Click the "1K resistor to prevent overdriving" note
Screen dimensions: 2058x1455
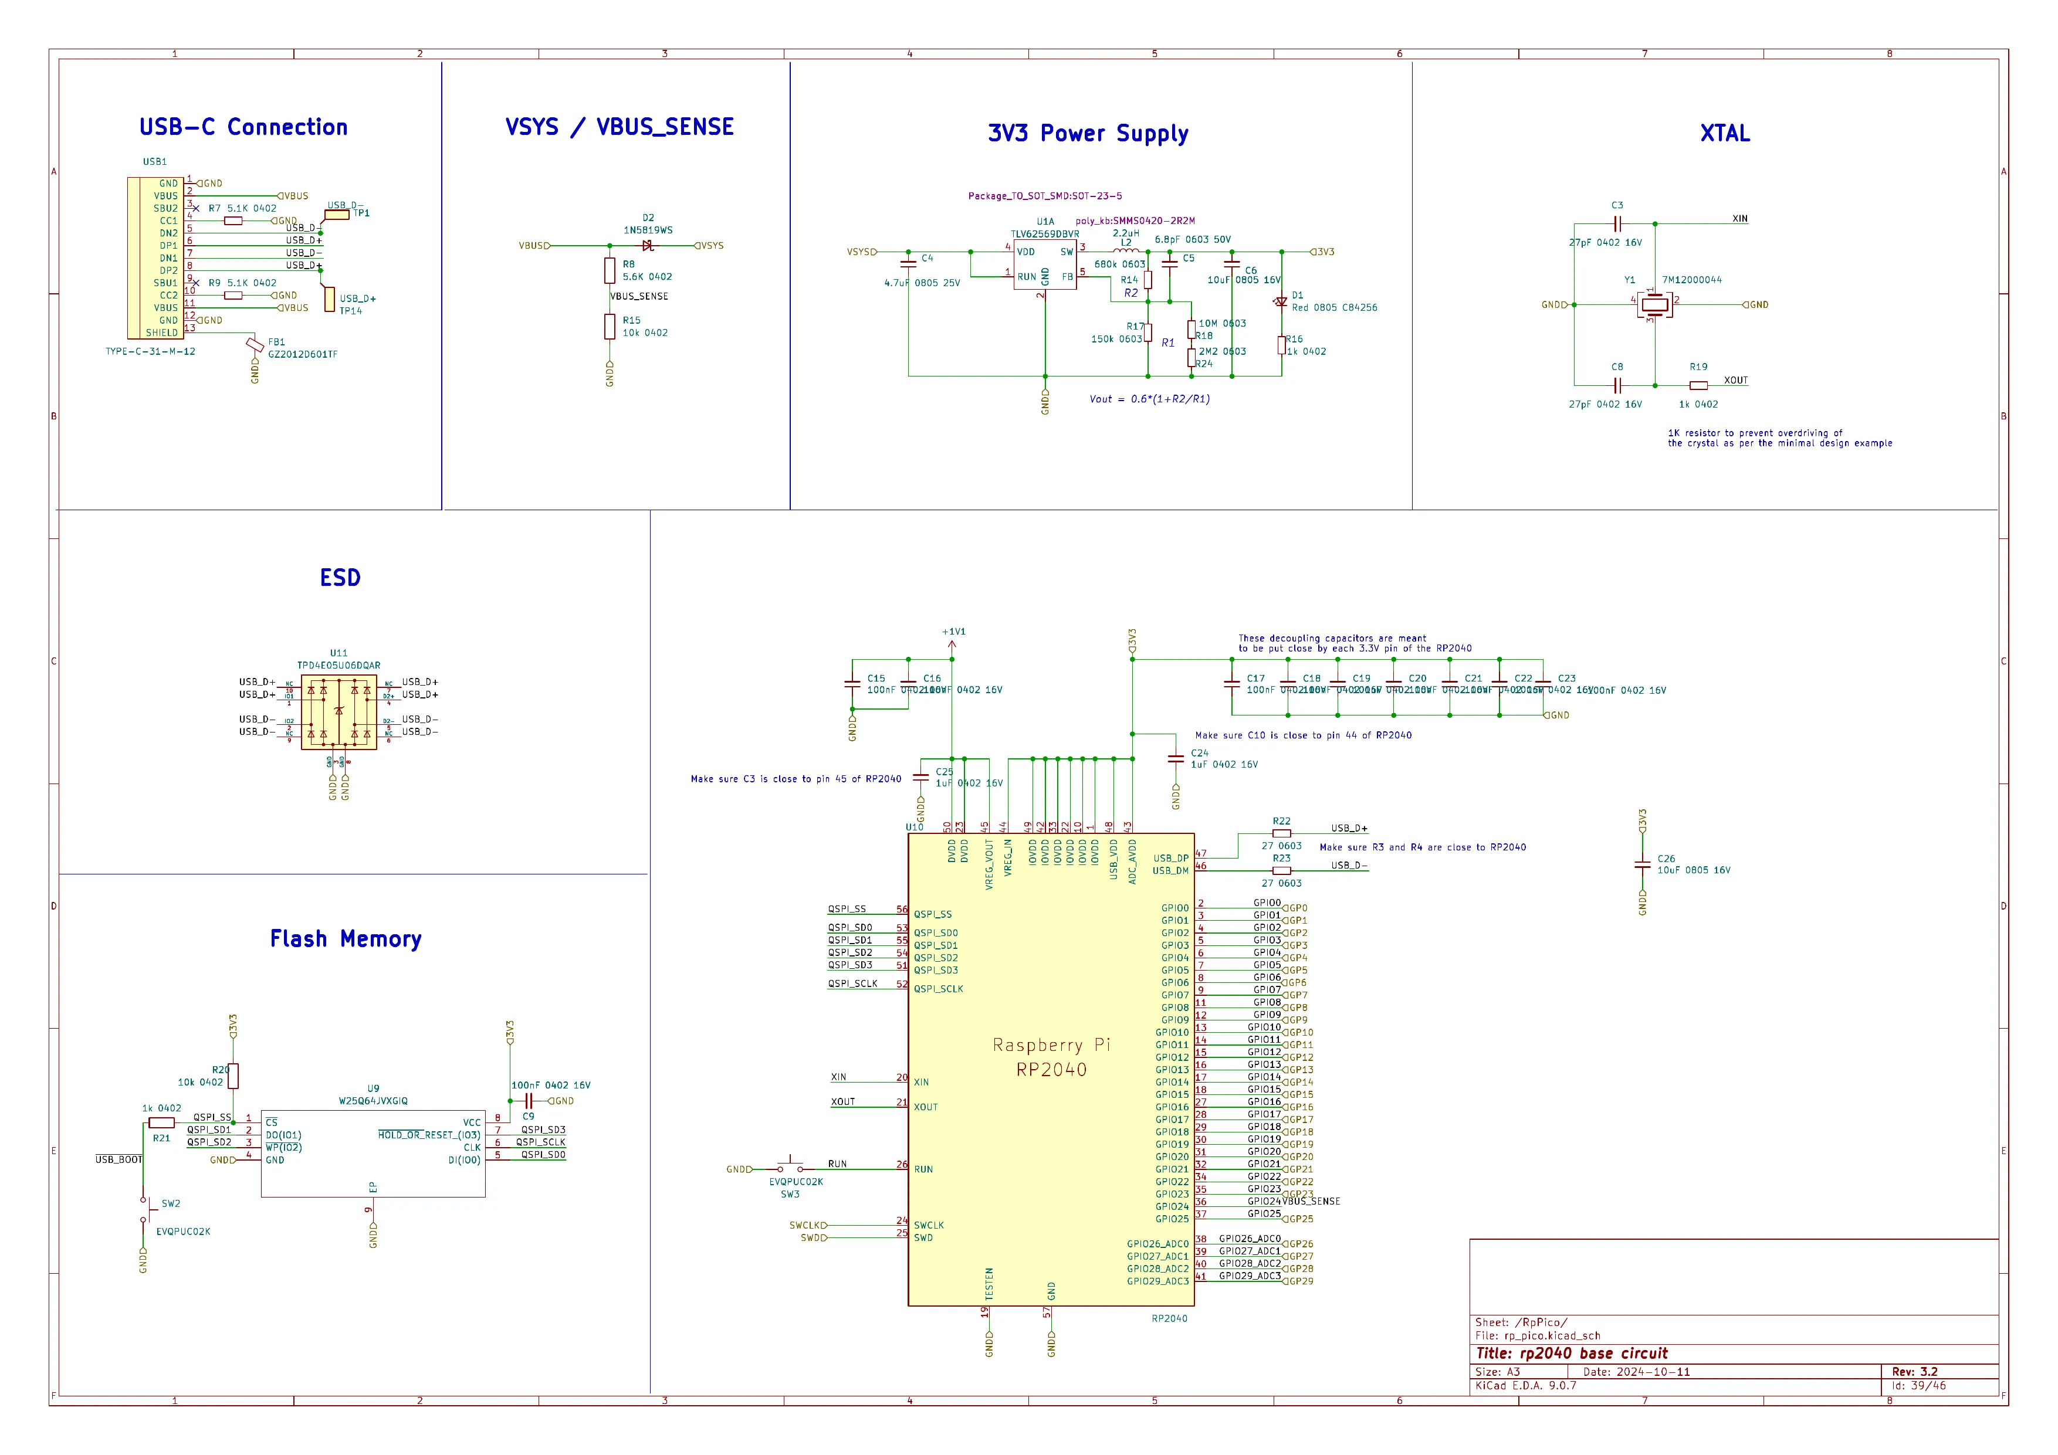point(1755,433)
